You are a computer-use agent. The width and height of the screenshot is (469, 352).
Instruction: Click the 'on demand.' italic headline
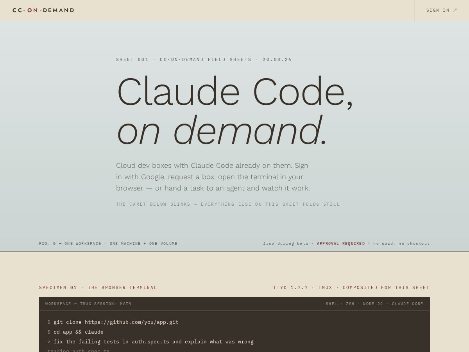pyautogui.click(x=221, y=130)
